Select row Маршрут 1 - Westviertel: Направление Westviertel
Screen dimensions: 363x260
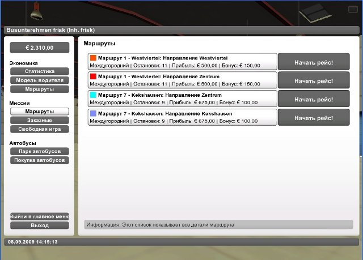click(x=183, y=62)
